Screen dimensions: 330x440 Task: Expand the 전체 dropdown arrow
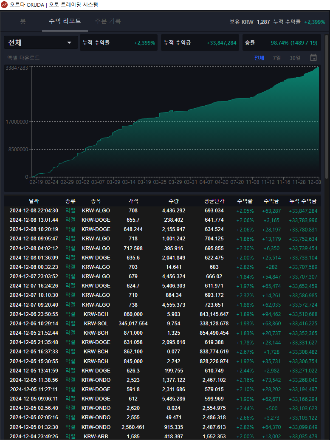click(x=69, y=42)
